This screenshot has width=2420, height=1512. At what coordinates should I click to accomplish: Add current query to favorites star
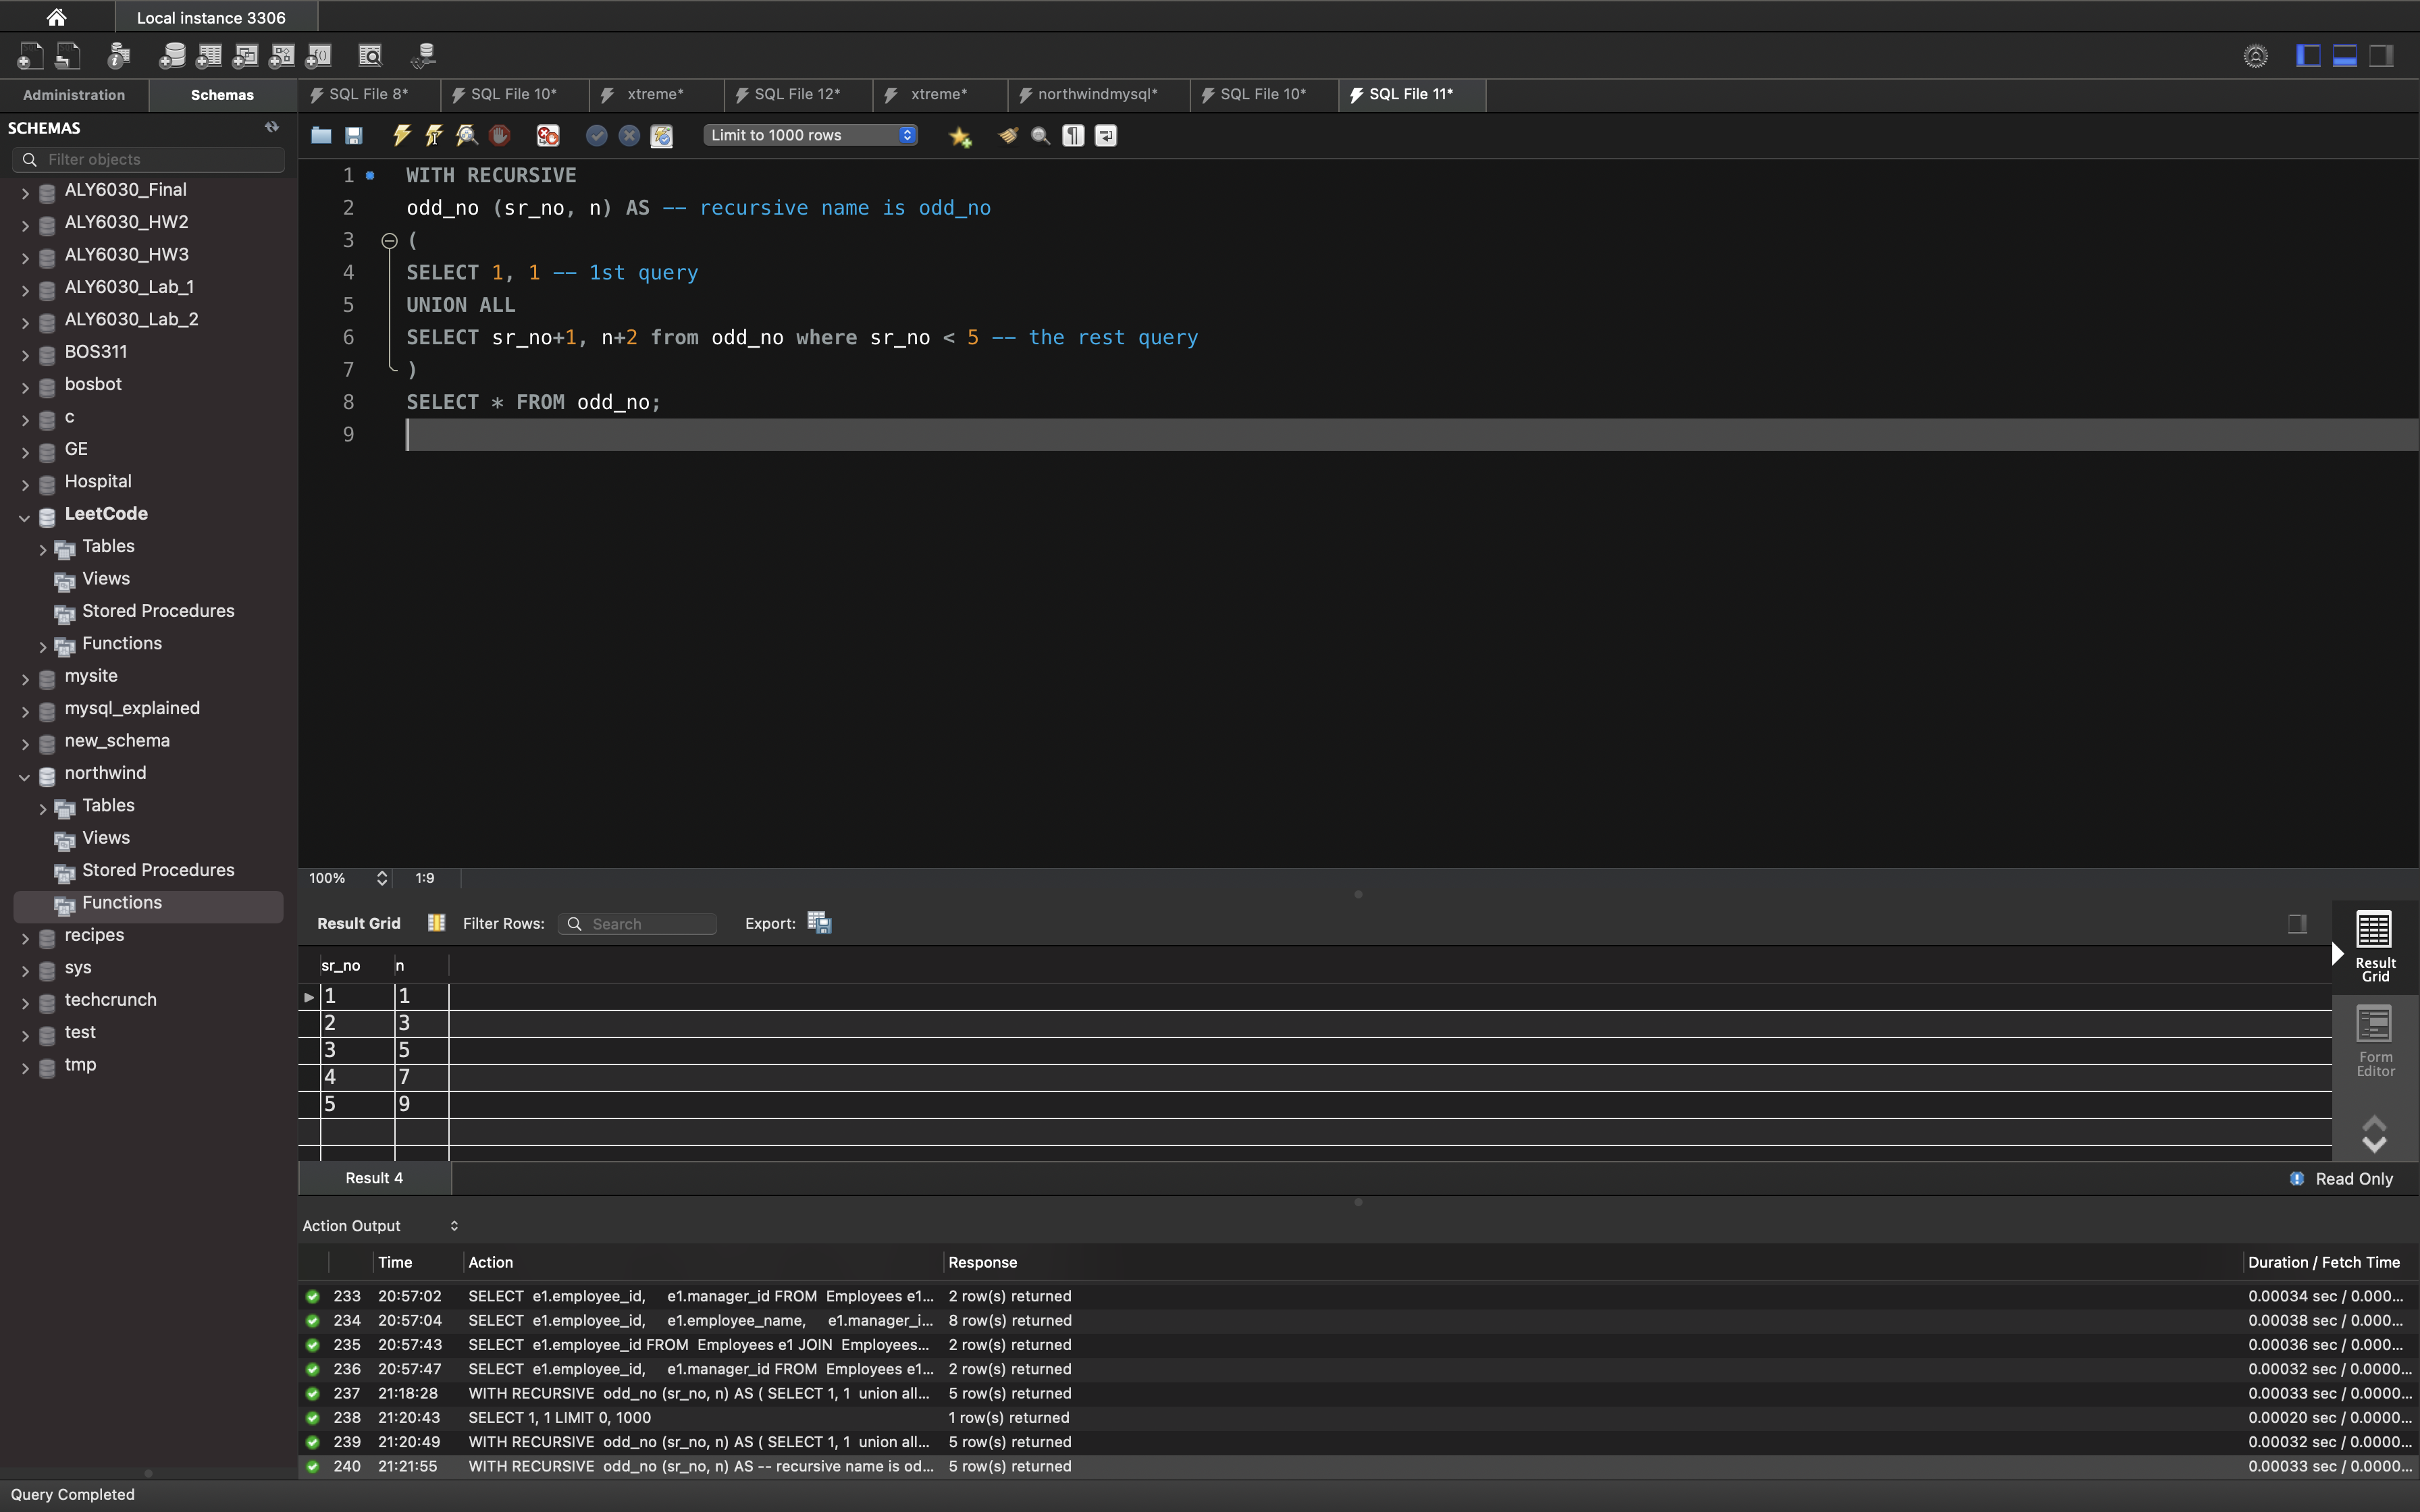(x=960, y=136)
